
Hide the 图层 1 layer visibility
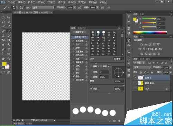tap(135, 78)
